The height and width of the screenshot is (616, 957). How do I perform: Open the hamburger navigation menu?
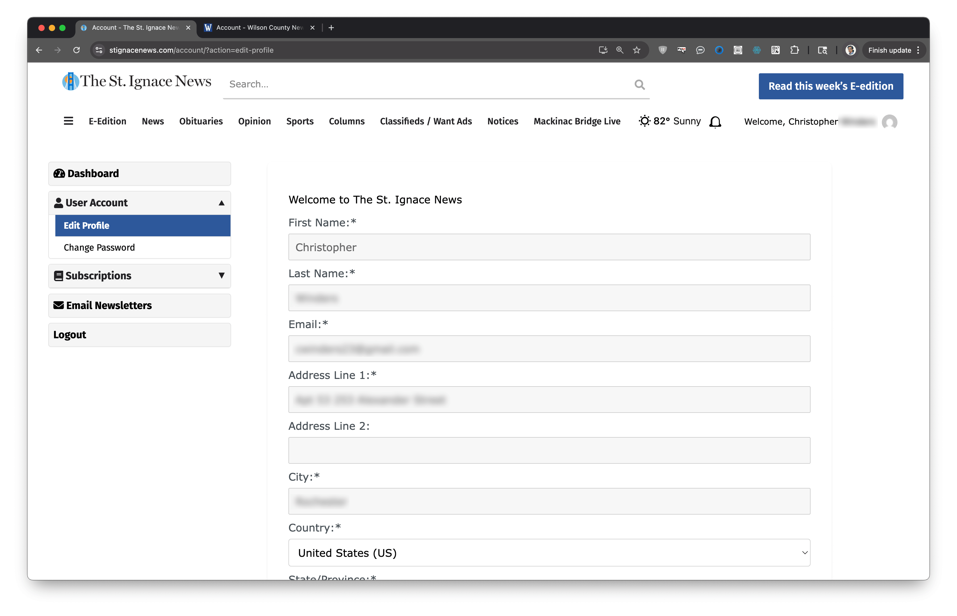[68, 121]
